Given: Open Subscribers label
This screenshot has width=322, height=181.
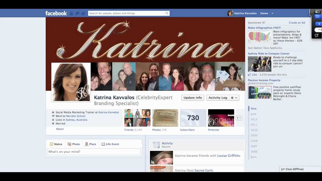Looking at the screenshot, I should point(187,130).
